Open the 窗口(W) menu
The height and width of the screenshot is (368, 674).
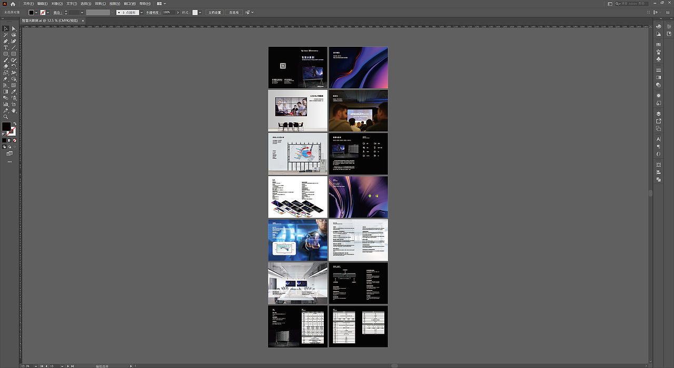(130, 4)
